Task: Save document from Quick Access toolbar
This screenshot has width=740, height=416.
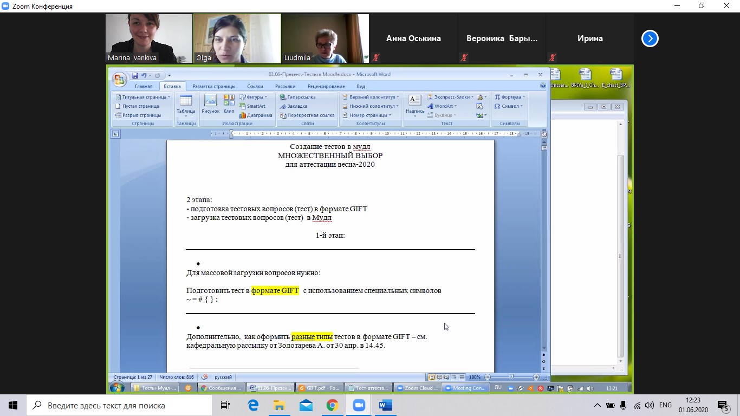Action: (135, 75)
